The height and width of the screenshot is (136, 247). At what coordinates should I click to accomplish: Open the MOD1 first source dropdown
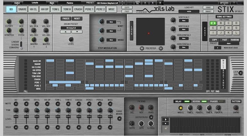point(111,22)
